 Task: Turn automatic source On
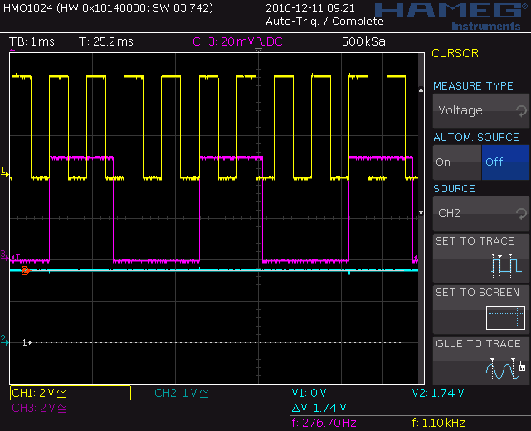457,162
